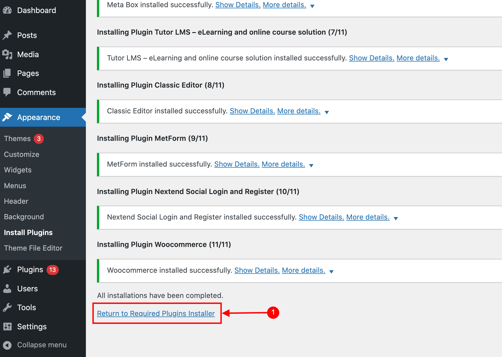
Task: Click the Posts pushpin icon
Action: coord(7,35)
